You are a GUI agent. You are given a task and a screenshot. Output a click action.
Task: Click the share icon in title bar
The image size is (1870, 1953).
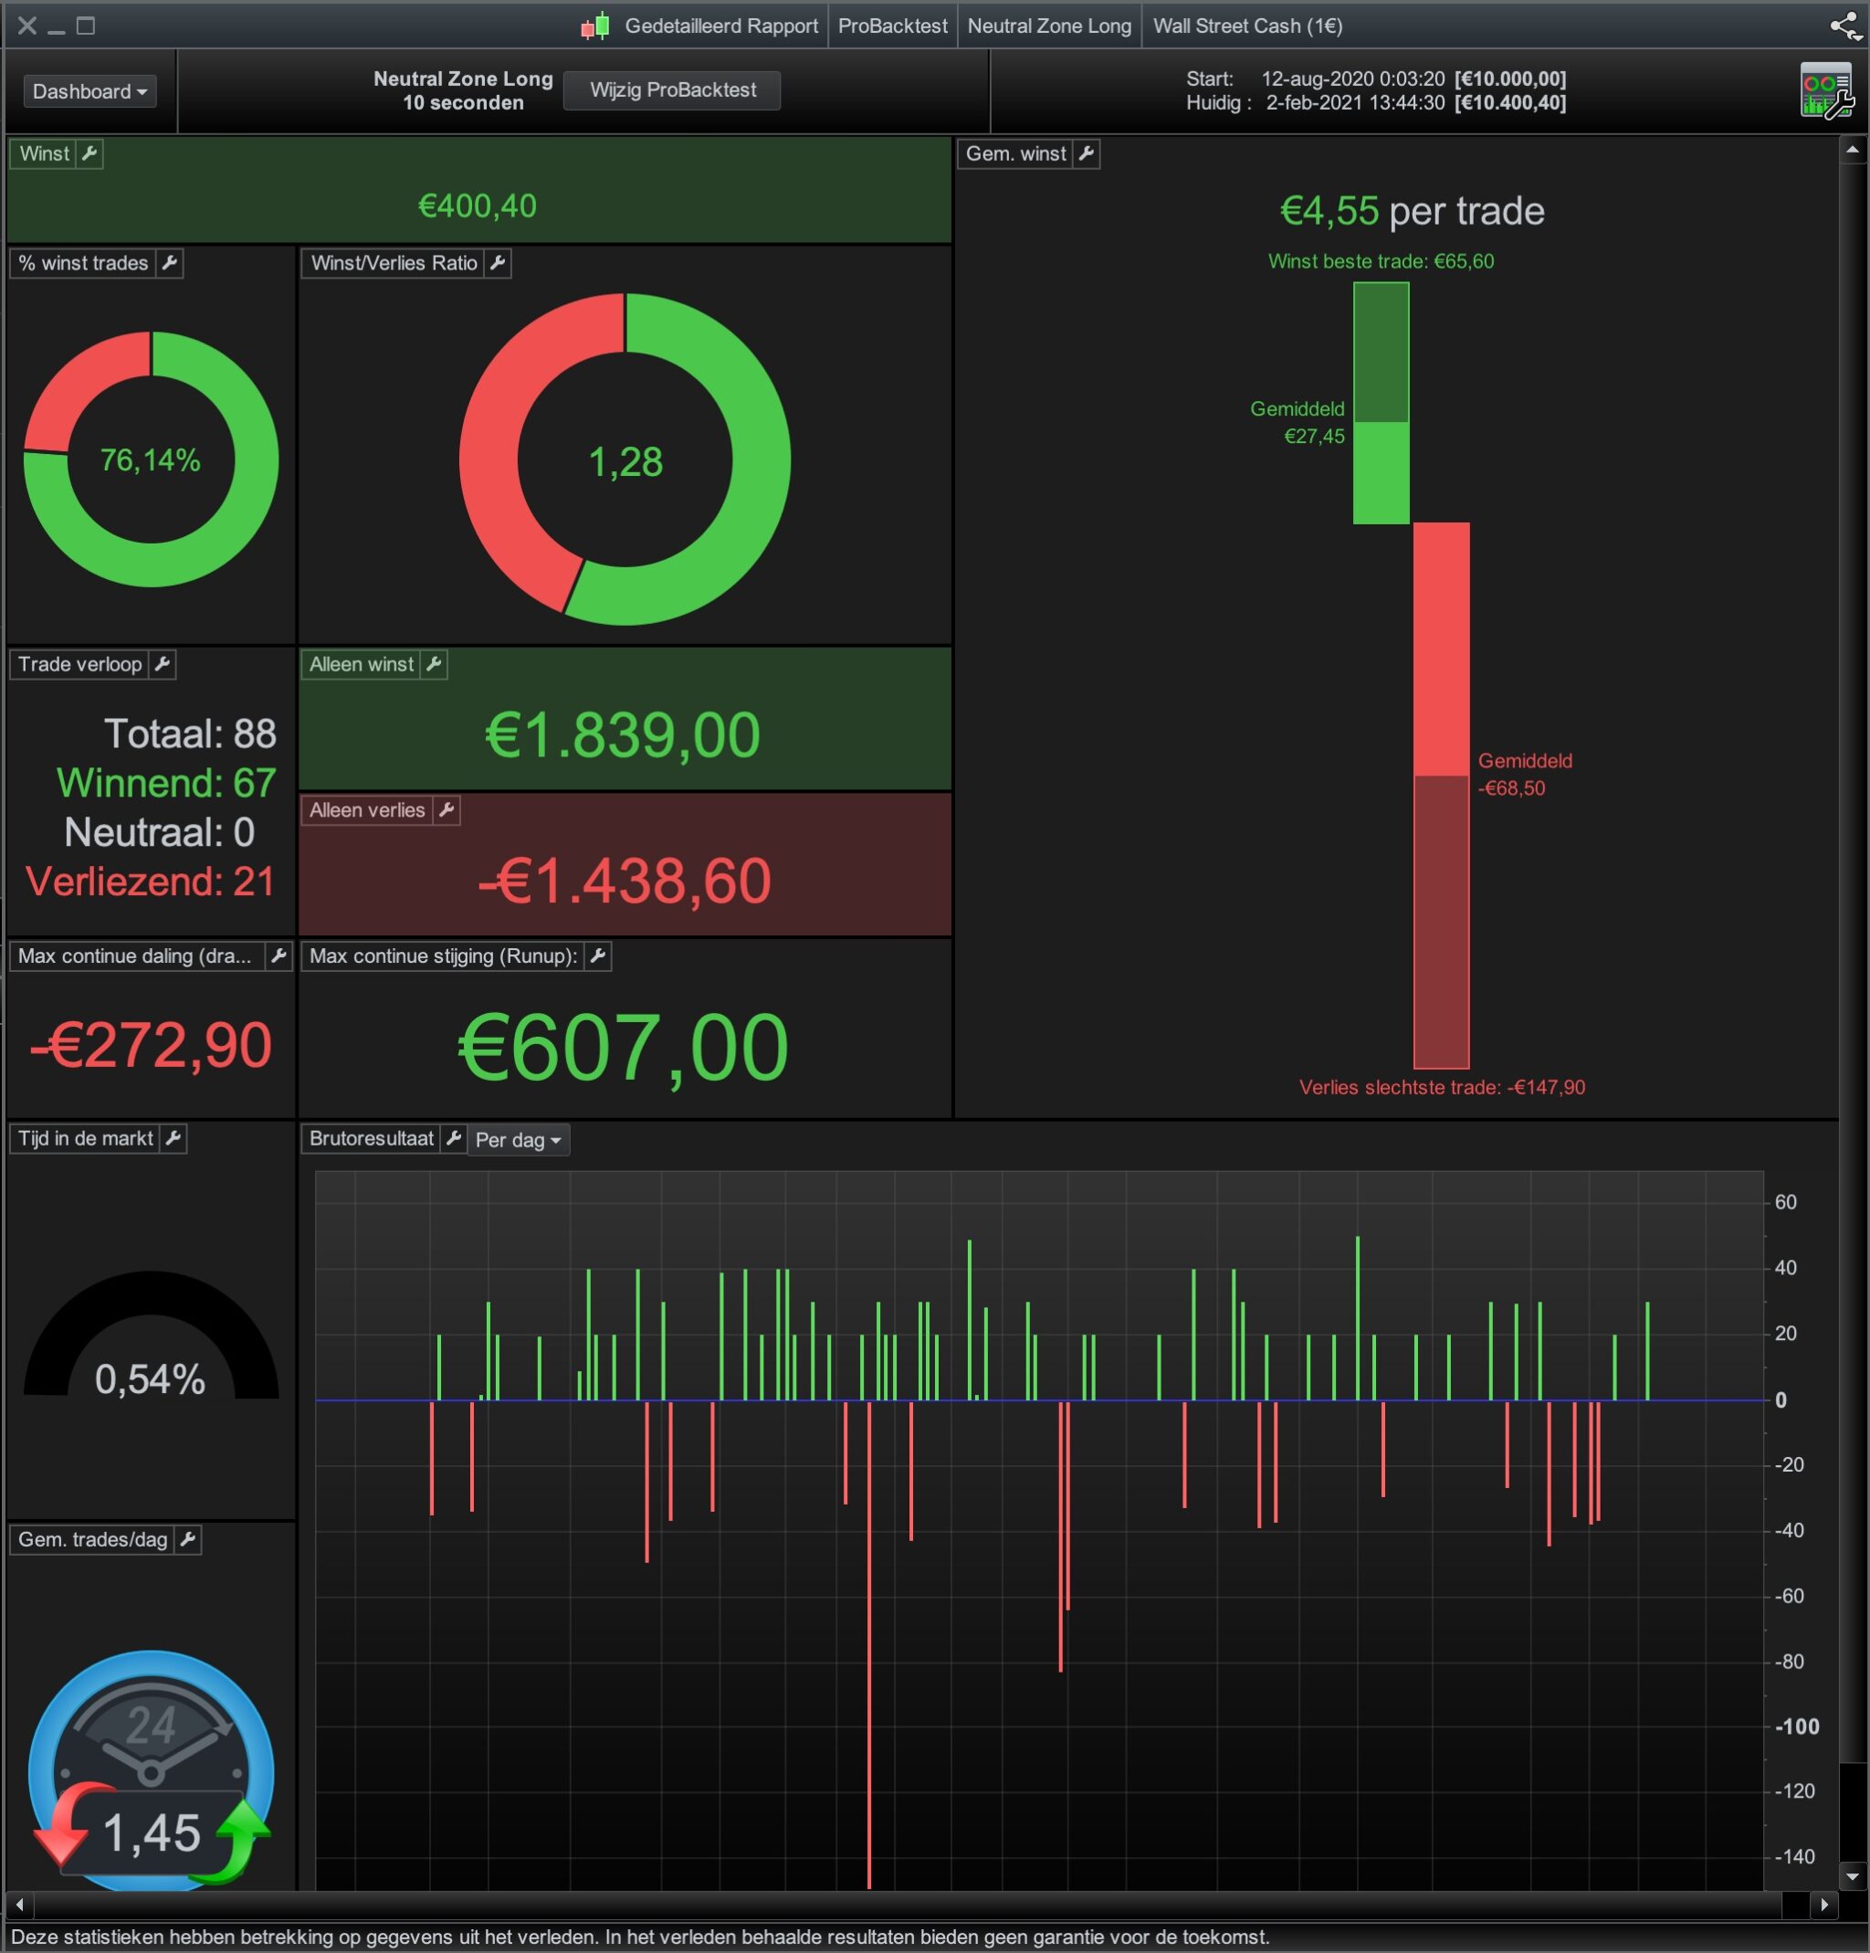click(1845, 26)
